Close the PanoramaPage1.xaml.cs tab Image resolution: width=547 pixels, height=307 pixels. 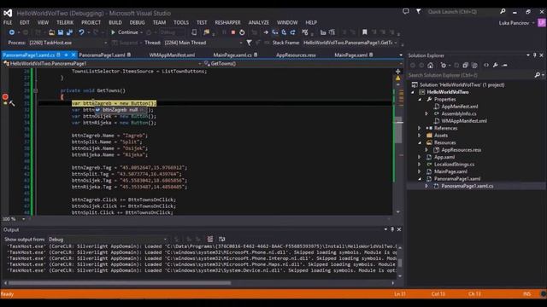pyautogui.click(x=74, y=55)
